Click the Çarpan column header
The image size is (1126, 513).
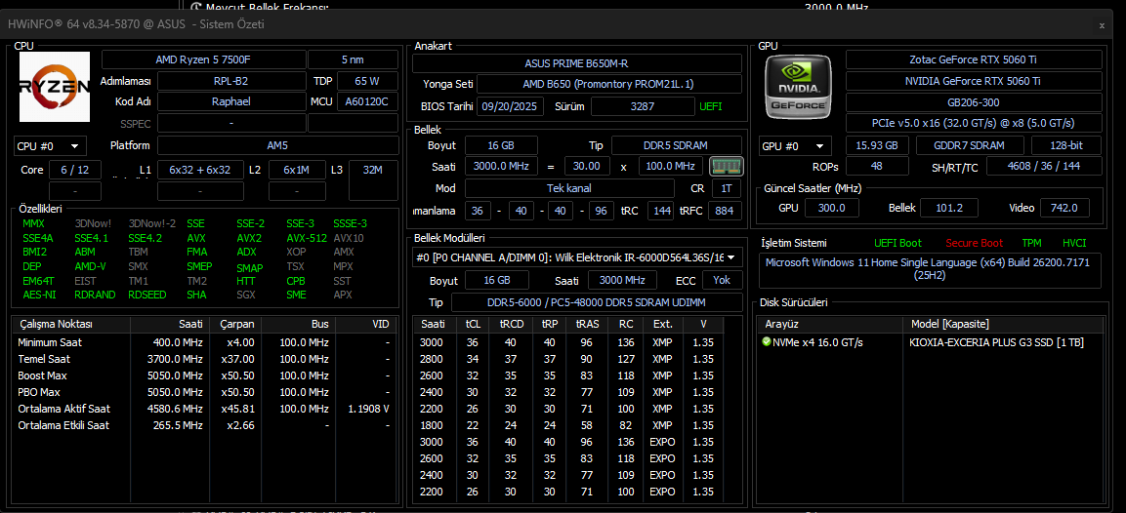(x=237, y=325)
